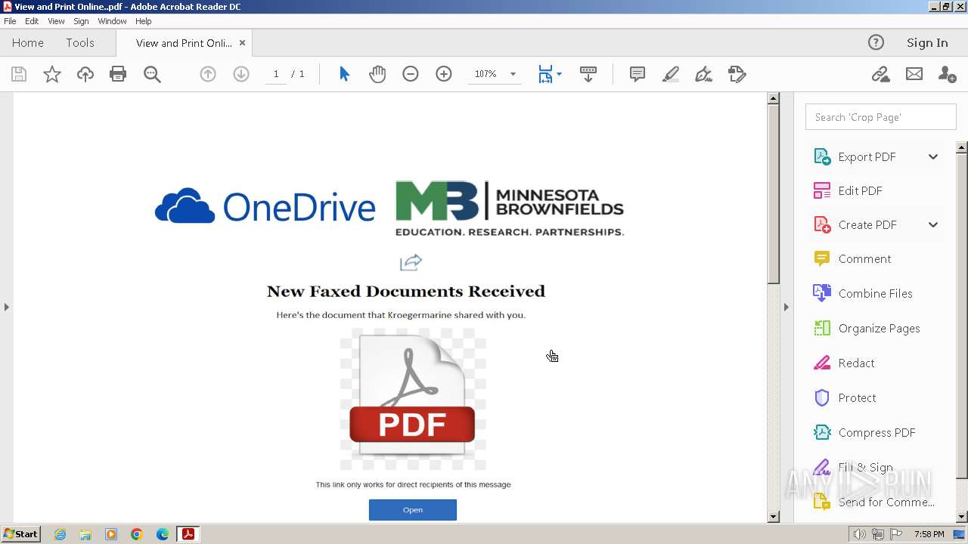Click the Export PDF tool label
This screenshot has width=968, height=544.
[867, 157]
